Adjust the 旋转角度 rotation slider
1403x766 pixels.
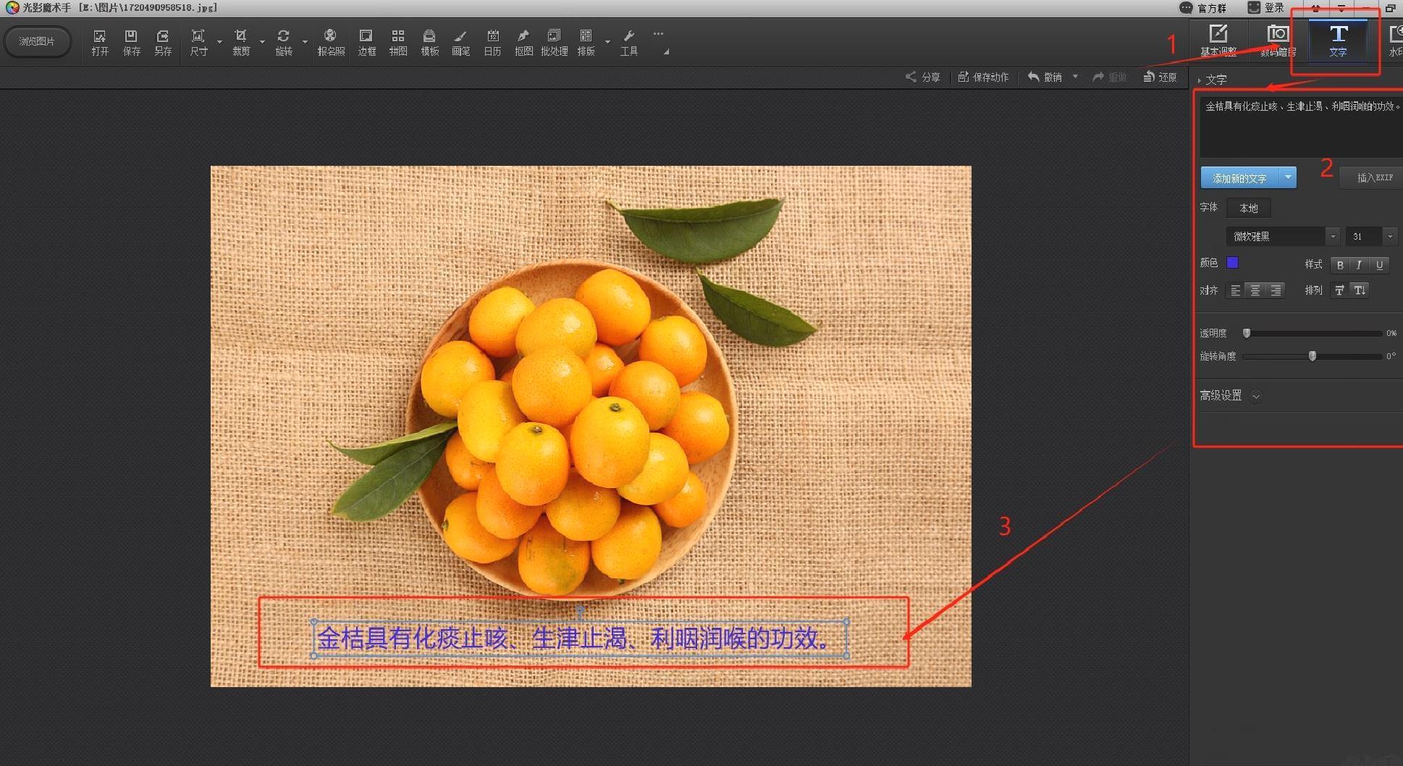(x=1313, y=356)
